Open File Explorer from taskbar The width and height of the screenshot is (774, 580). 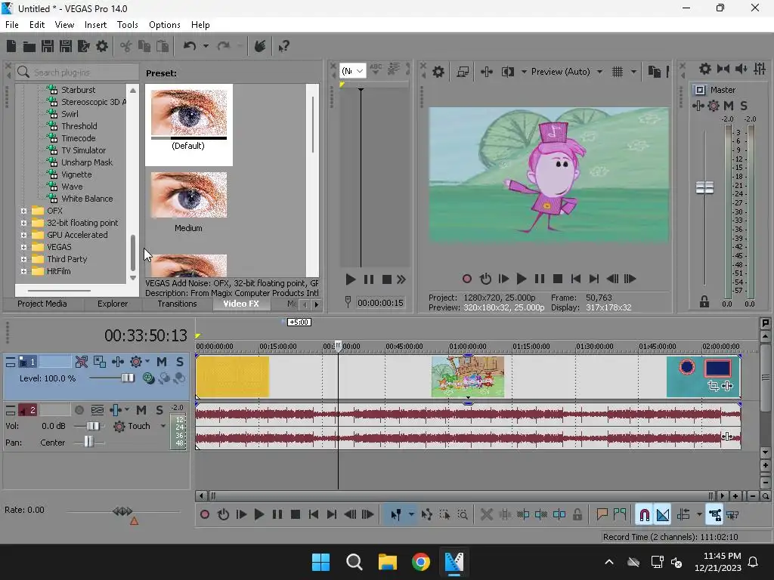click(x=388, y=562)
